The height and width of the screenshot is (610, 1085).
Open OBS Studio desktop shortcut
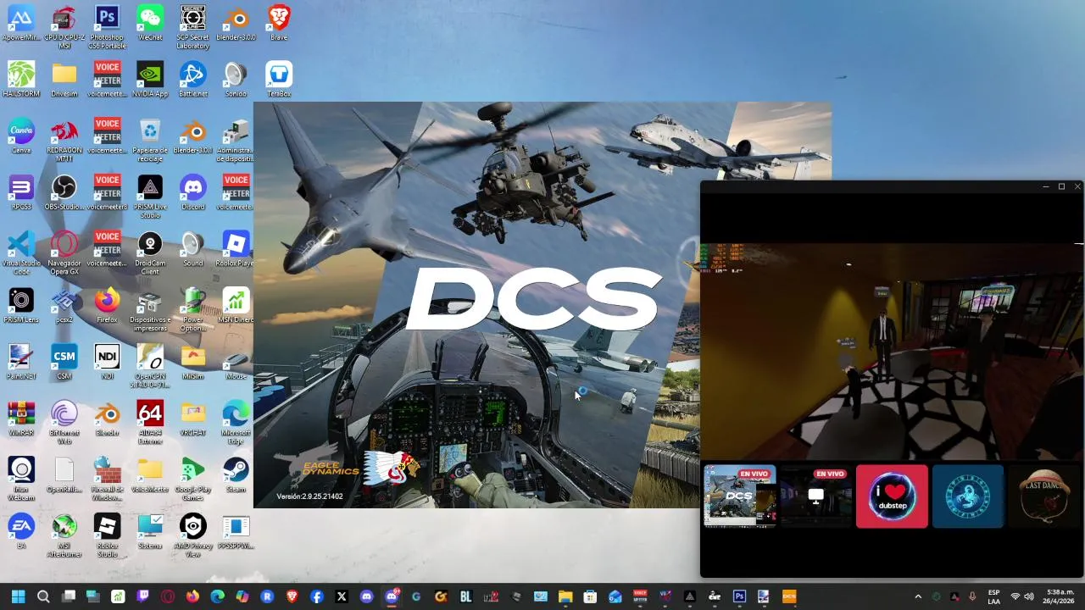[x=64, y=192]
